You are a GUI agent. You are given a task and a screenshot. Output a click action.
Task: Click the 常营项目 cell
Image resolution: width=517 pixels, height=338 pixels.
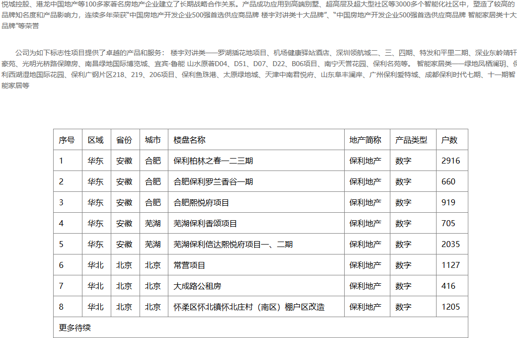pyautogui.click(x=190, y=265)
